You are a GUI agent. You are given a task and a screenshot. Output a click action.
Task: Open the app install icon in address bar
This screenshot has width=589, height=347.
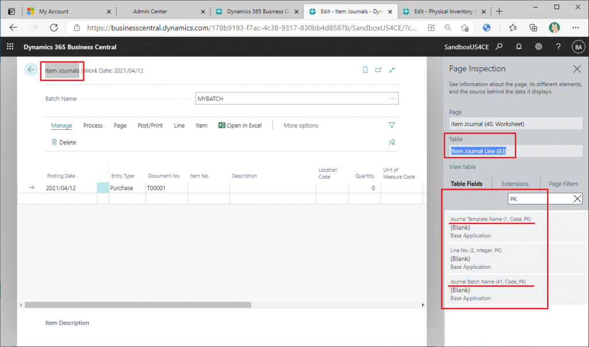pos(431,28)
